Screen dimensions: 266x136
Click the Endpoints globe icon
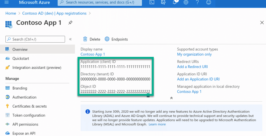[107, 39]
